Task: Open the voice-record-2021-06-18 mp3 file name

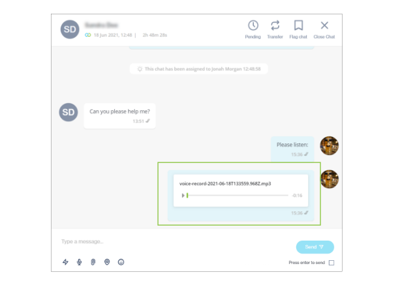Action: pos(225,184)
